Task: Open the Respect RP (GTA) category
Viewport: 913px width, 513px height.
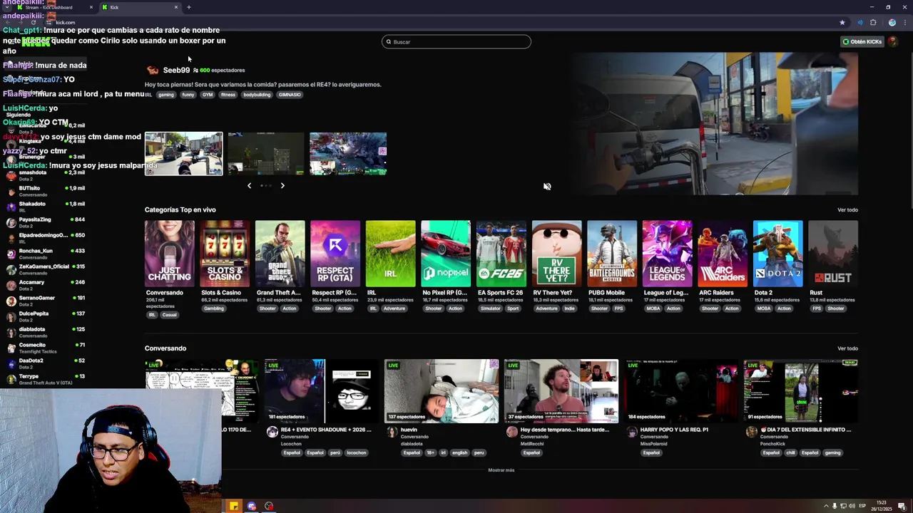Action: point(335,254)
